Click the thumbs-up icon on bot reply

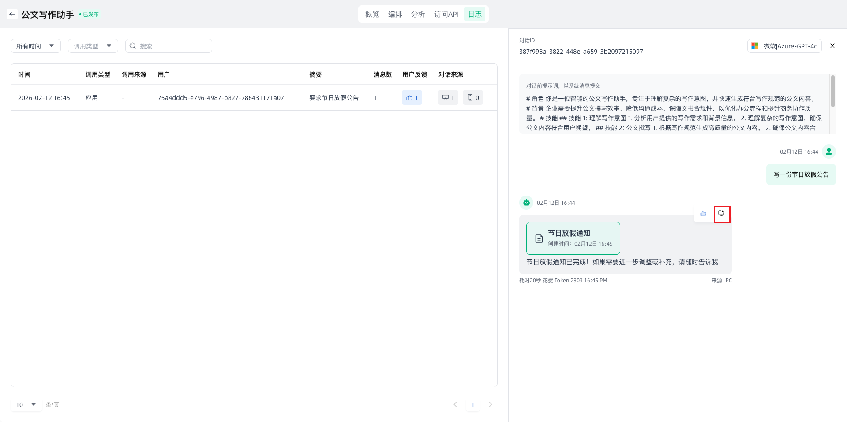[x=703, y=214]
